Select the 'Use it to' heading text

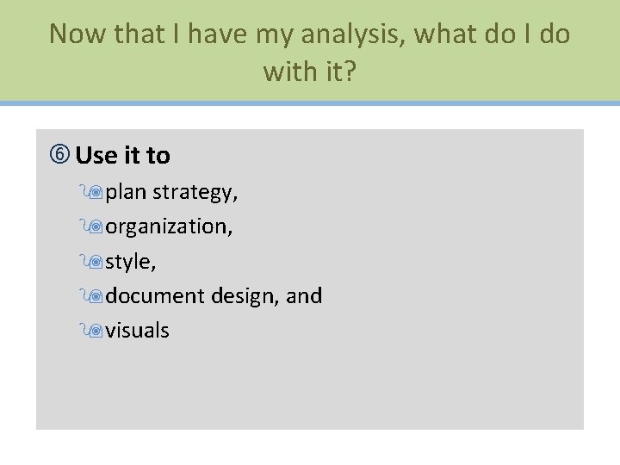point(122,156)
